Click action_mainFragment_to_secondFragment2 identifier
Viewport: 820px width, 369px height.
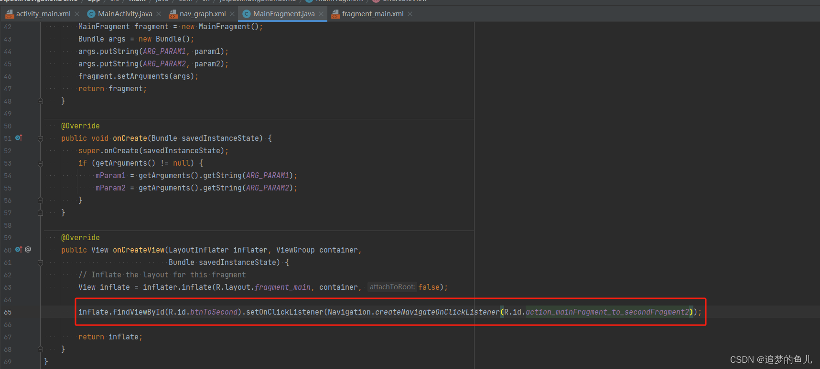607,312
